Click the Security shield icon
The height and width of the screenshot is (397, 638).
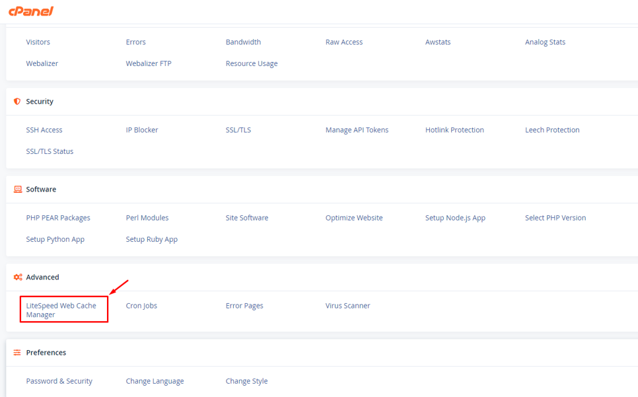[17, 101]
